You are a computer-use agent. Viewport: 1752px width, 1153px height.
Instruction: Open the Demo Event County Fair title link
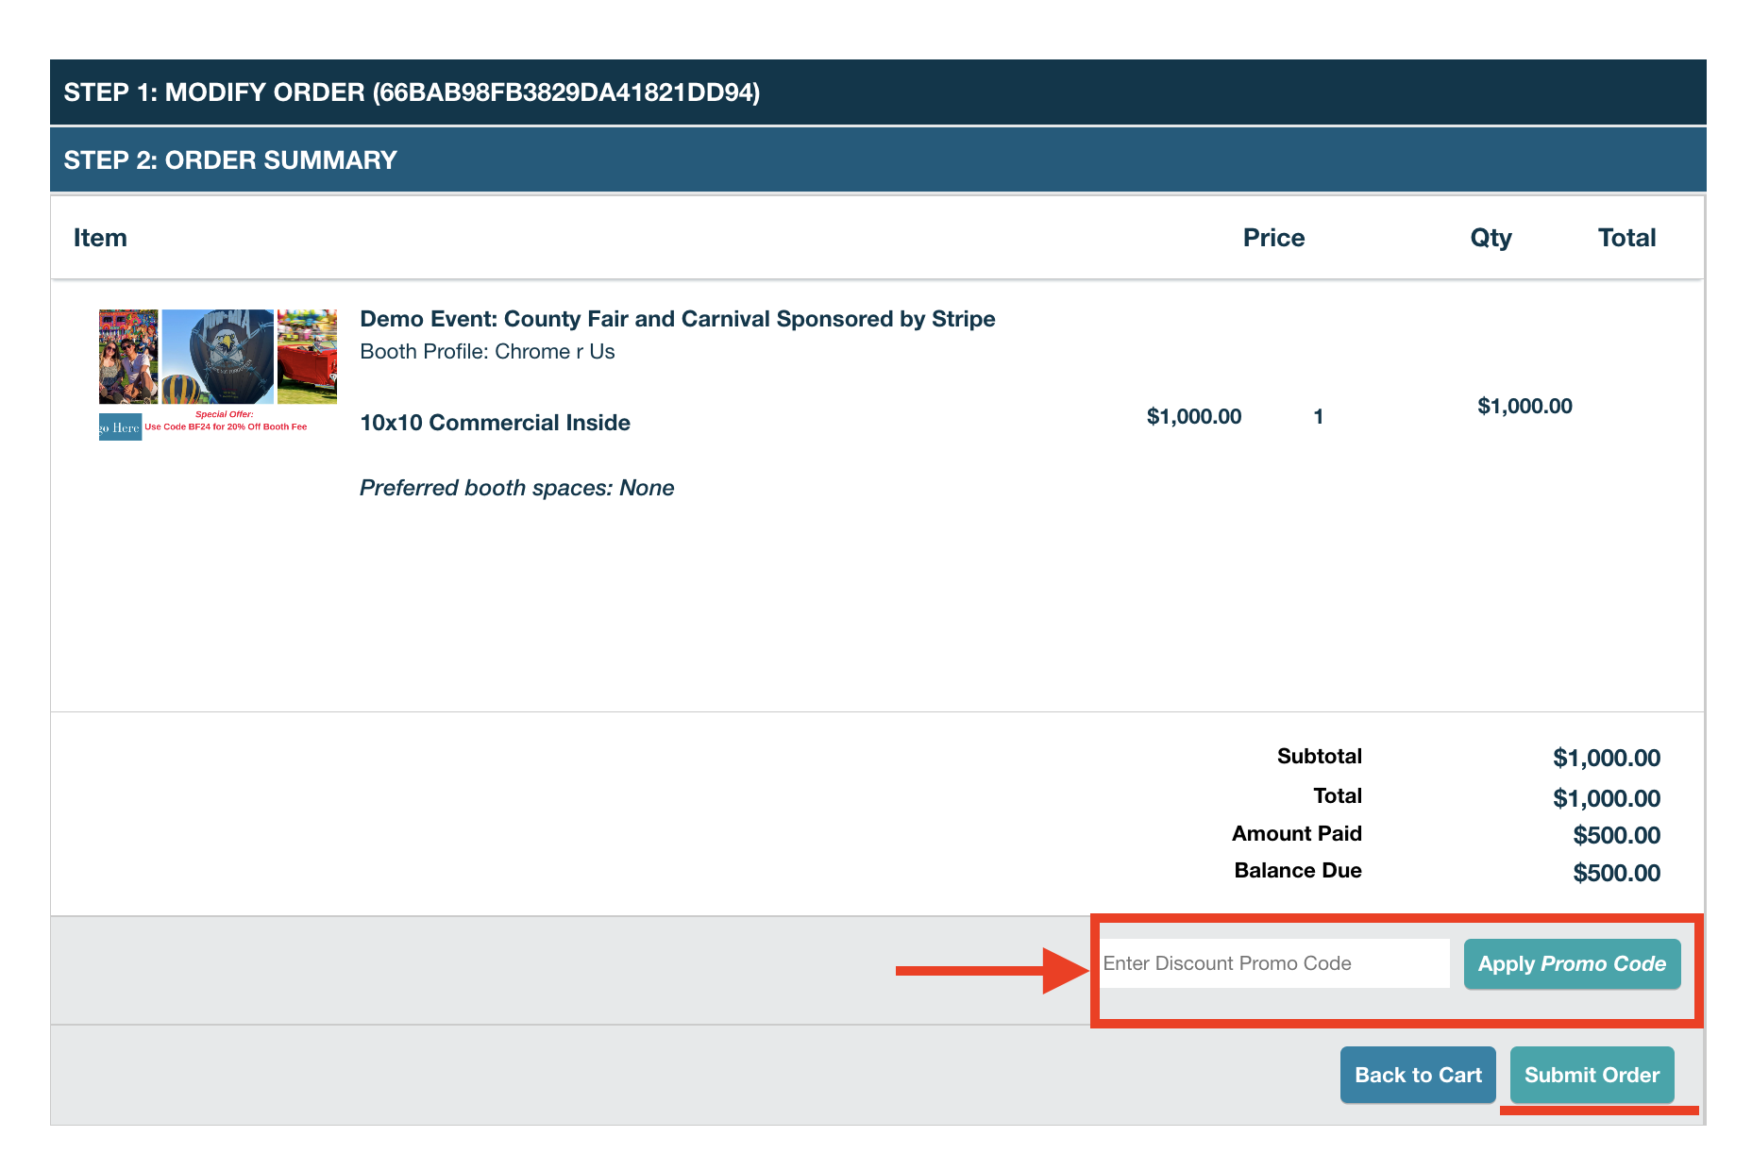(x=677, y=319)
